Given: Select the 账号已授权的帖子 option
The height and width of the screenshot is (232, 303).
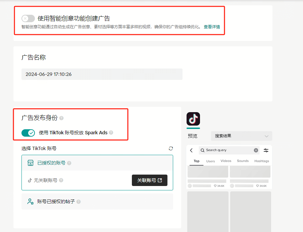Looking at the screenshot, I should pyautogui.click(x=97, y=201).
